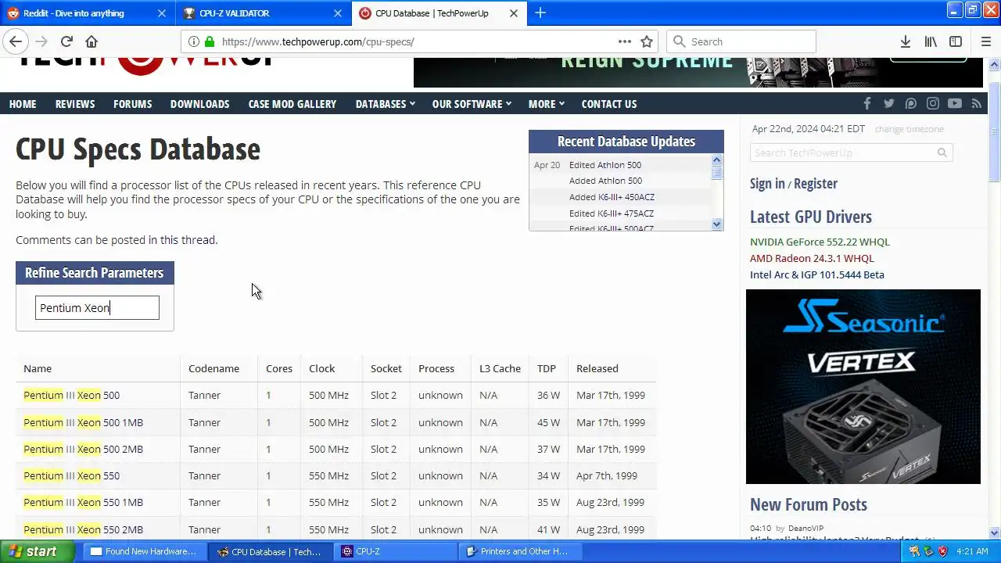Viewport: 1001px width, 563px height.
Task: Open TechPowerUp Instagram page icon
Action: (x=933, y=103)
